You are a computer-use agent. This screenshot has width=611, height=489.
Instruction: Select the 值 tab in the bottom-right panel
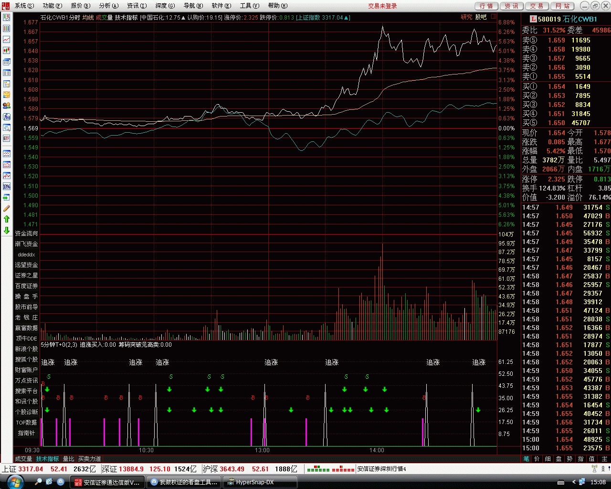click(x=591, y=459)
